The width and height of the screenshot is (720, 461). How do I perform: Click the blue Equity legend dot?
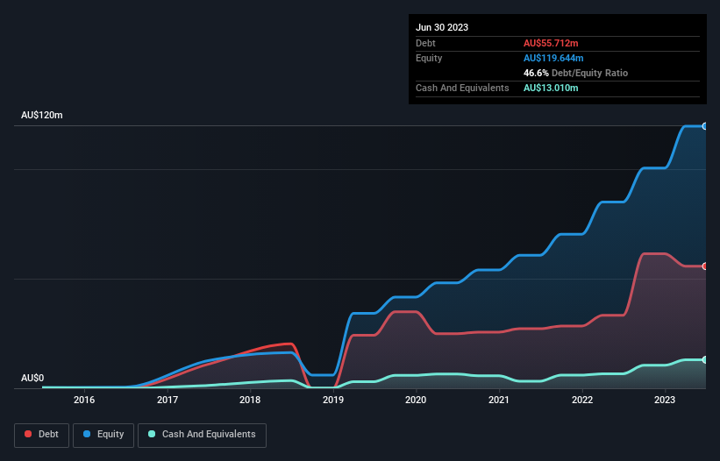click(87, 434)
